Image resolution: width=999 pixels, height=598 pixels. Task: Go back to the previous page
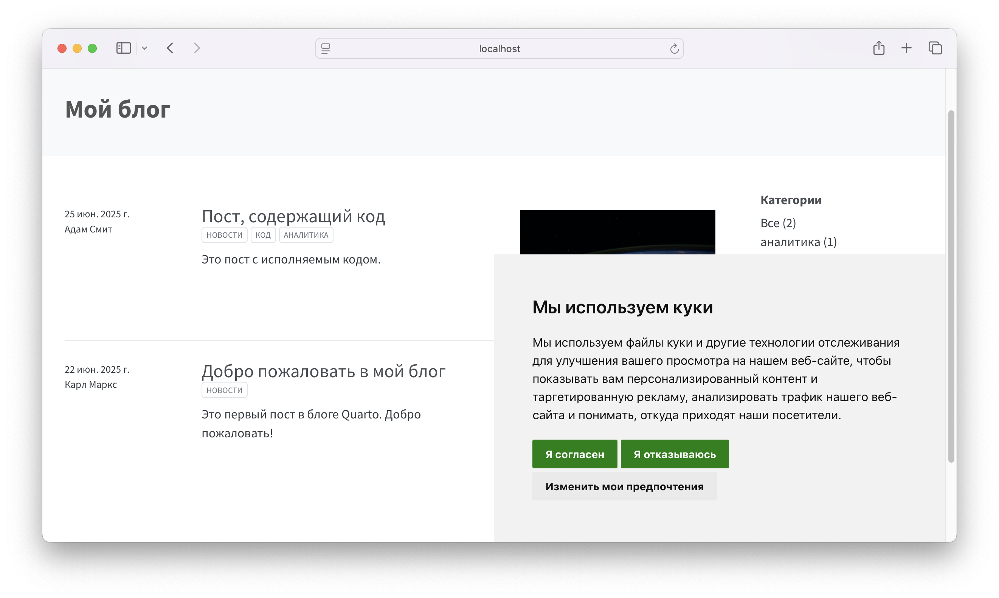click(x=170, y=48)
